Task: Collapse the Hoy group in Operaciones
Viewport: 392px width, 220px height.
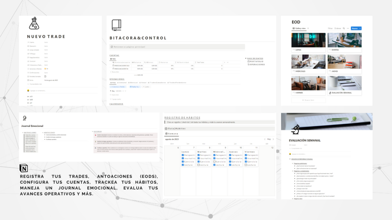Action: pos(110,91)
